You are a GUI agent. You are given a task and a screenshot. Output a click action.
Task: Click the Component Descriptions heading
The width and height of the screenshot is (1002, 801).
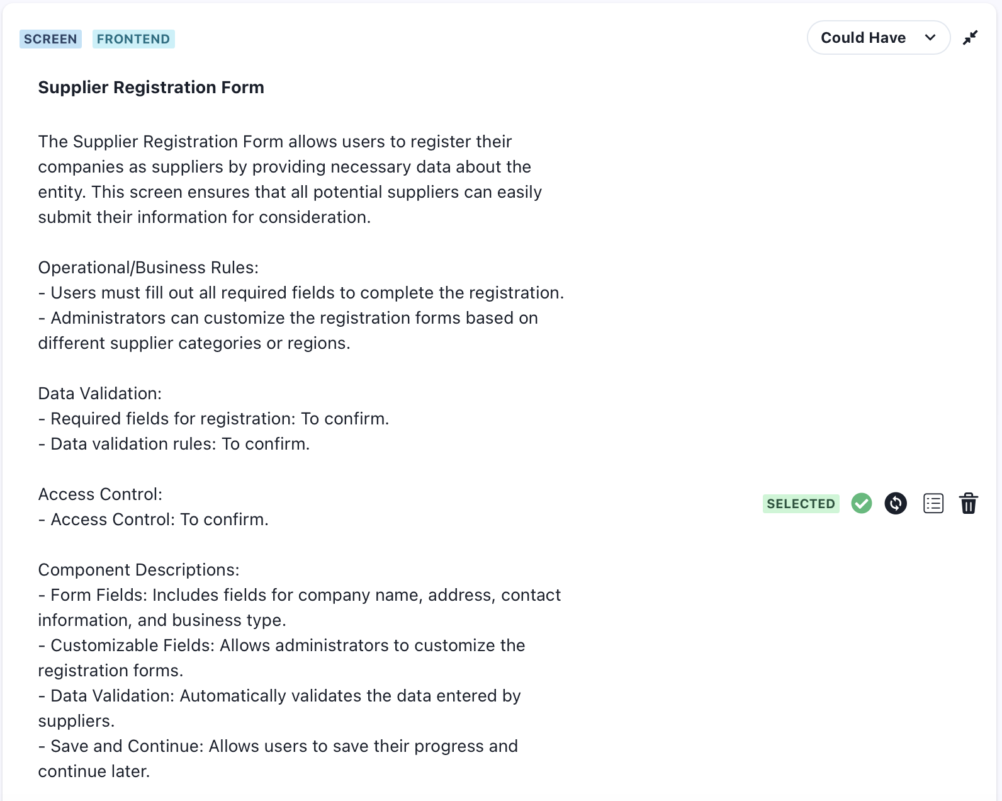click(x=138, y=570)
